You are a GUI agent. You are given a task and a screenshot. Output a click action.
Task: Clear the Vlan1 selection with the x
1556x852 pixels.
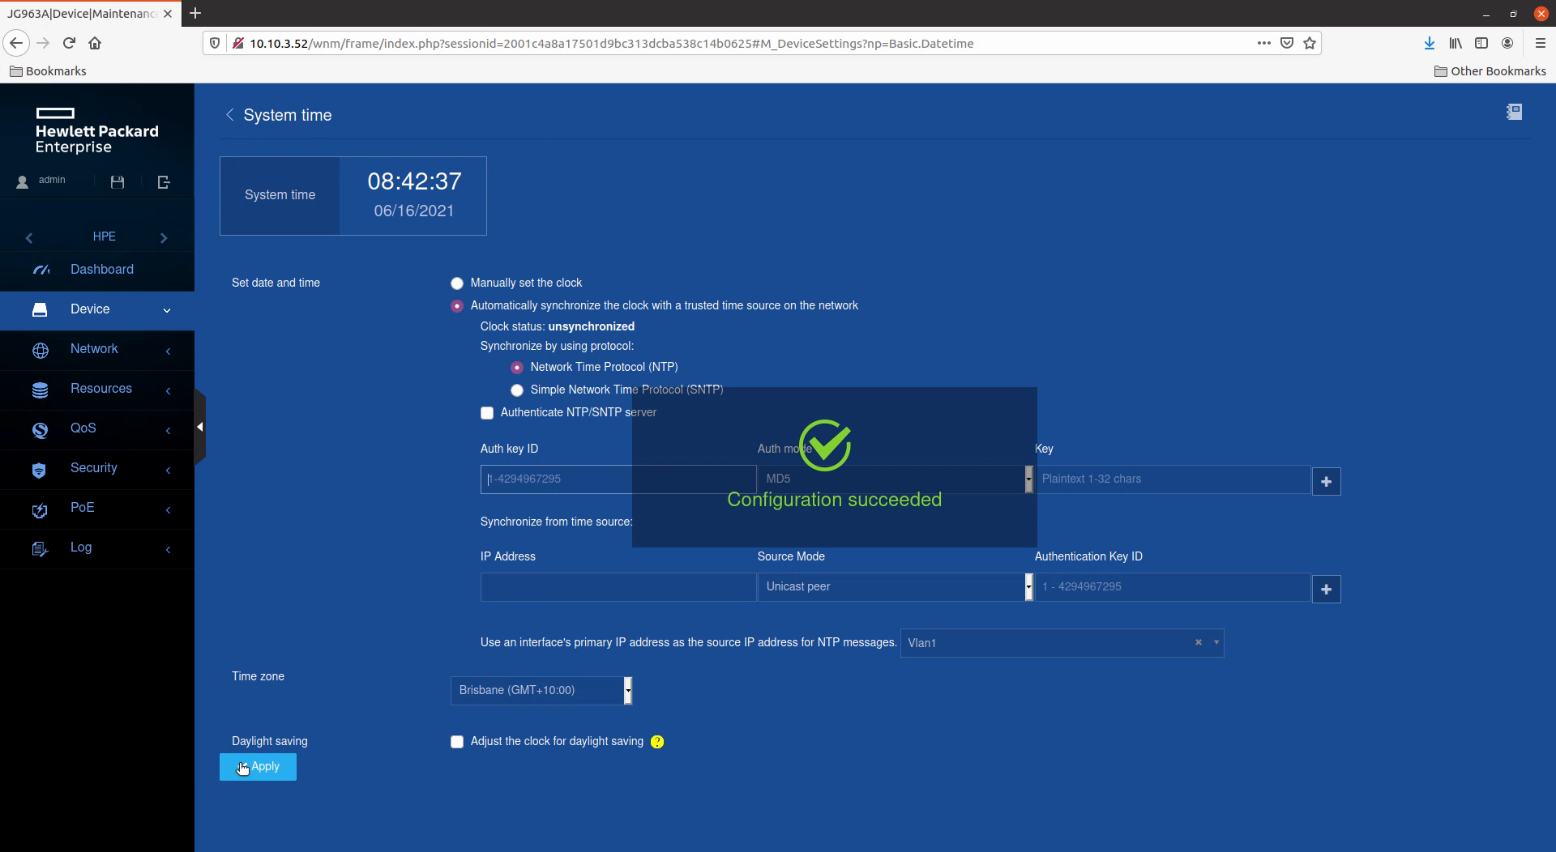pos(1199,642)
